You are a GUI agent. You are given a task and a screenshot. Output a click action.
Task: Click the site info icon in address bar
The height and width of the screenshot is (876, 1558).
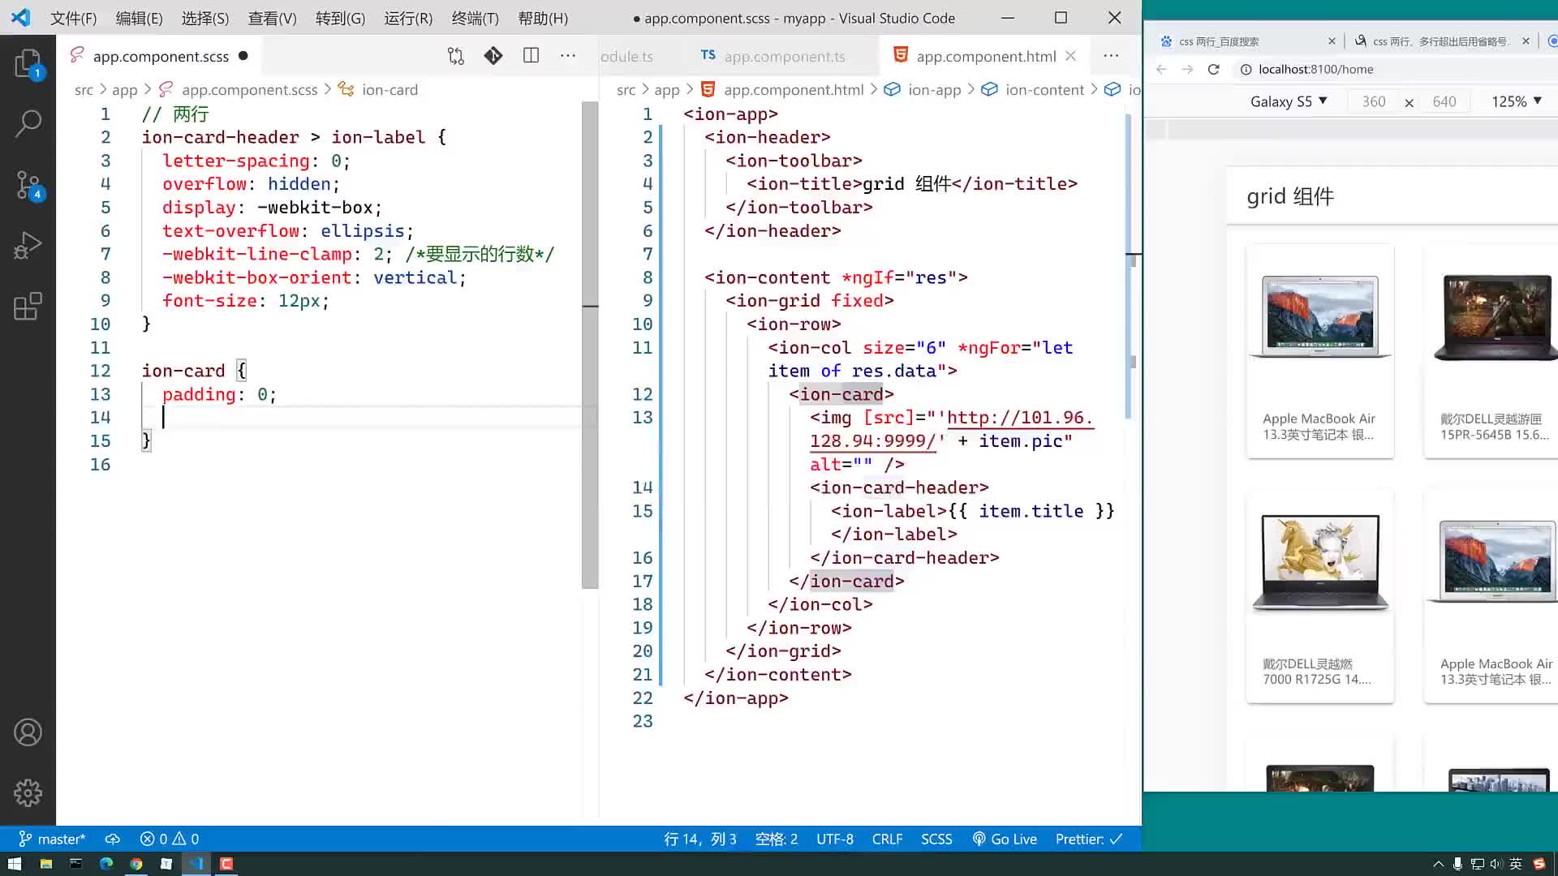(x=1246, y=69)
